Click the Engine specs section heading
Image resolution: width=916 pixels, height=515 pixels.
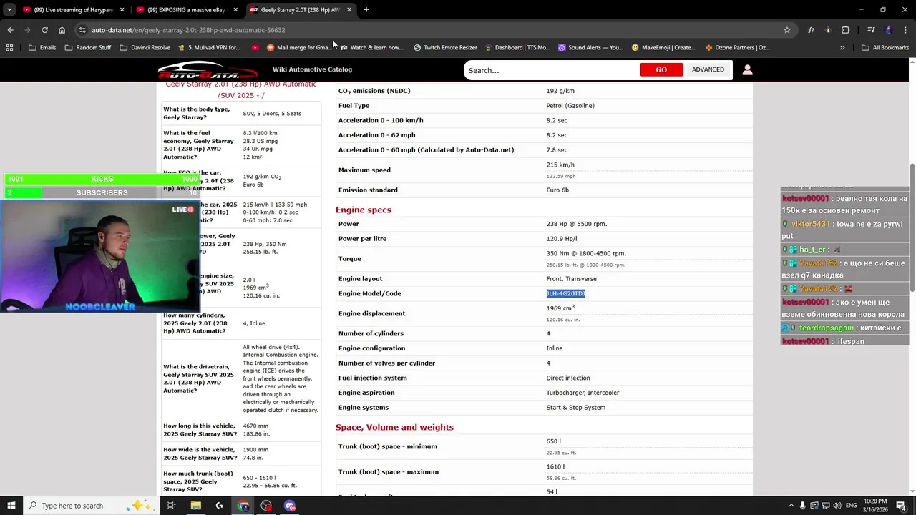(364, 210)
